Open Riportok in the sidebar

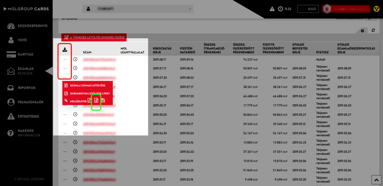26,88
